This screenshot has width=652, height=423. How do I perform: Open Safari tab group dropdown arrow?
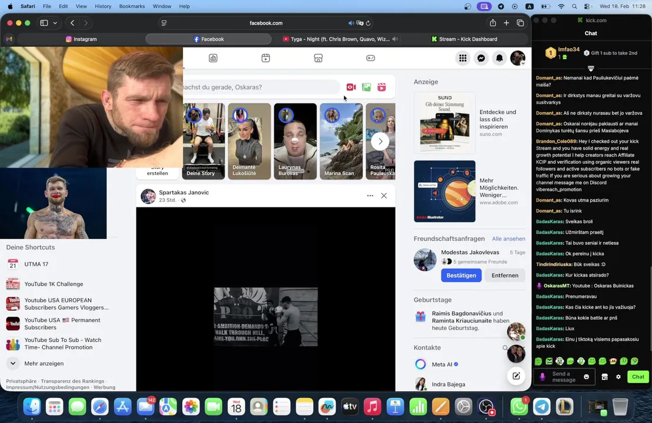tap(55, 23)
